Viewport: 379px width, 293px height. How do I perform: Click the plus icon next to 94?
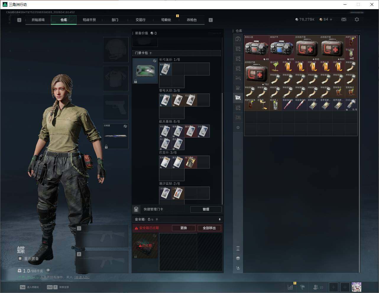click(331, 19)
